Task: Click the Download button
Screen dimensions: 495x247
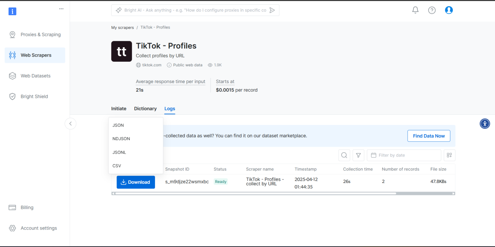Action: pos(136,182)
